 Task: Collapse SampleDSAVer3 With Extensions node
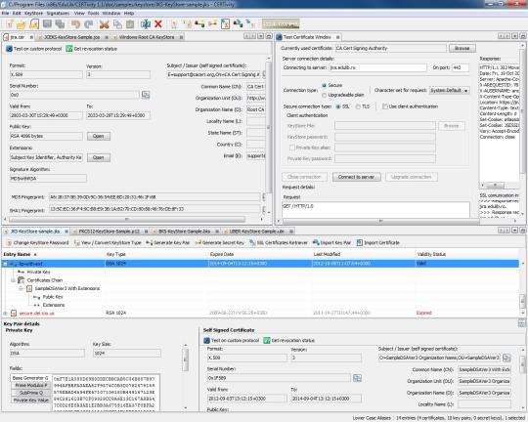click(21, 289)
